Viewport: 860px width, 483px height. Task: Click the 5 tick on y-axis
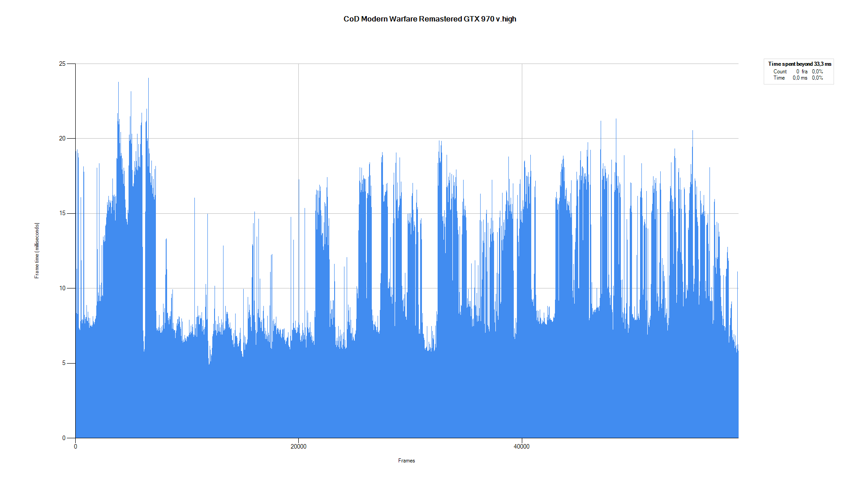pos(64,363)
